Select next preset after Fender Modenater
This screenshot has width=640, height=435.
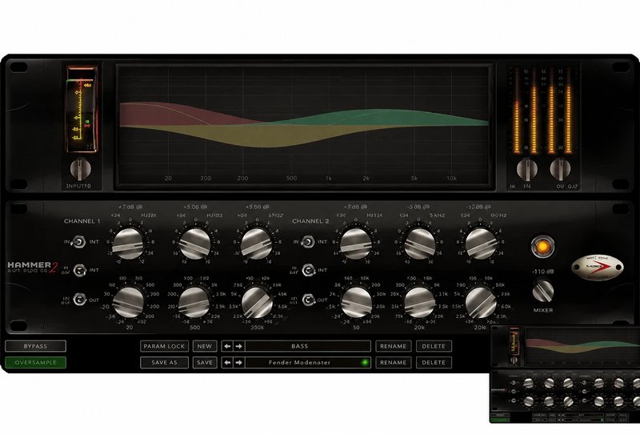(238, 362)
